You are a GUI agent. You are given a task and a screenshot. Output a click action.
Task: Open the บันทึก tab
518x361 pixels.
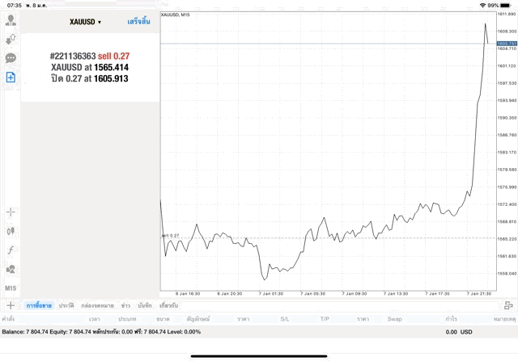145,305
